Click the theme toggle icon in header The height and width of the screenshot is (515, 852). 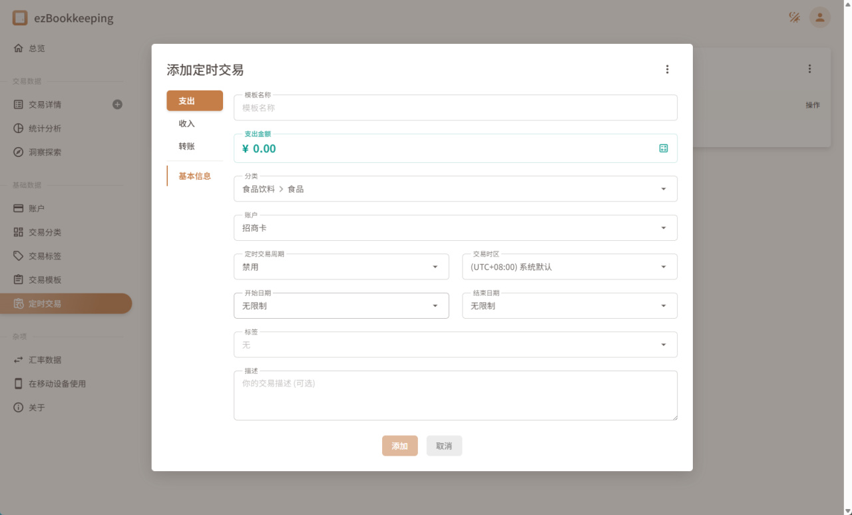click(x=794, y=17)
